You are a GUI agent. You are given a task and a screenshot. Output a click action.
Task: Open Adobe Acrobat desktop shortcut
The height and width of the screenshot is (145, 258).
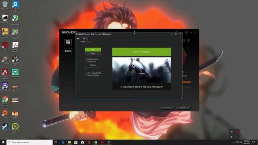(15, 47)
